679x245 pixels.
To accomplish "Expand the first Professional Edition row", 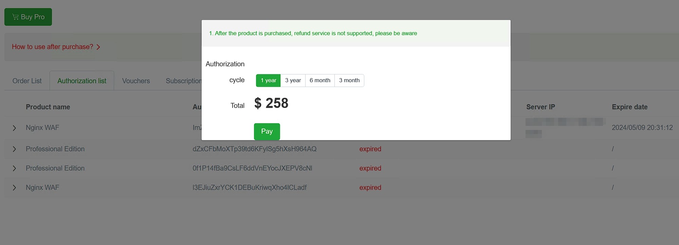I will pos(14,149).
